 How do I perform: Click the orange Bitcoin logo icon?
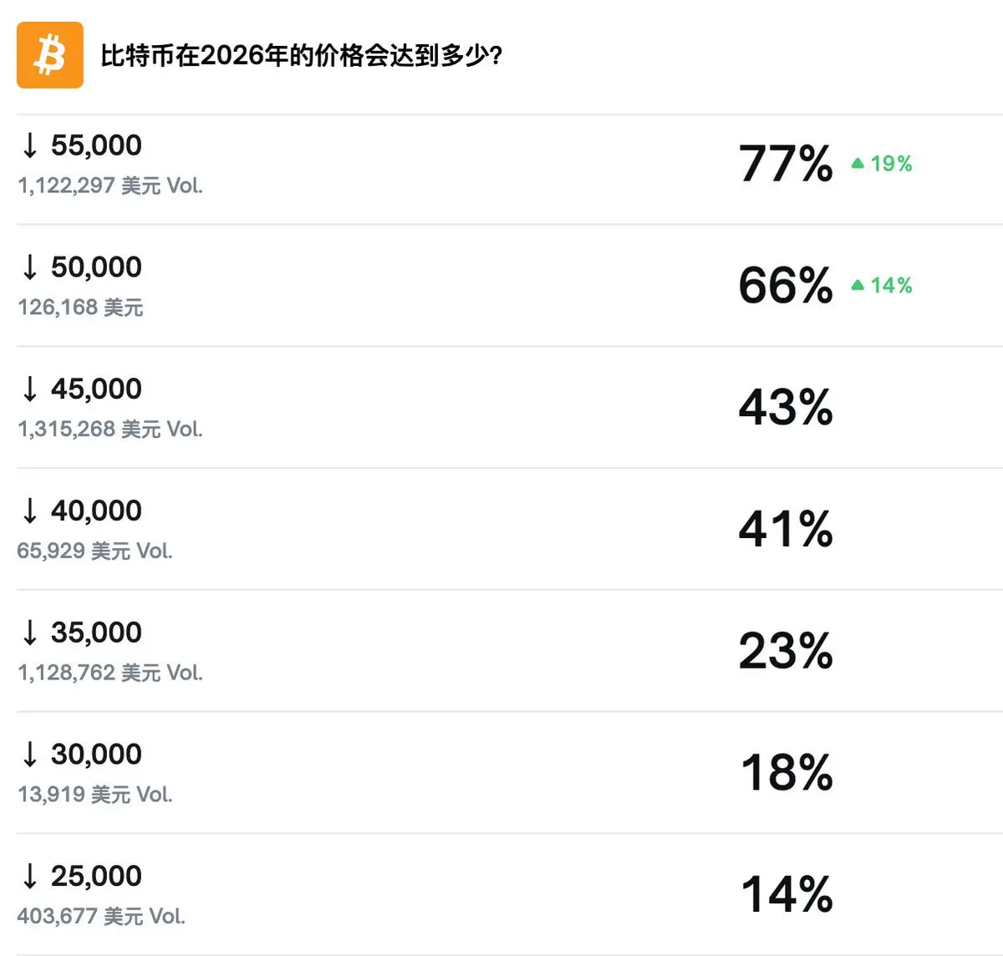click(x=50, y=55)
